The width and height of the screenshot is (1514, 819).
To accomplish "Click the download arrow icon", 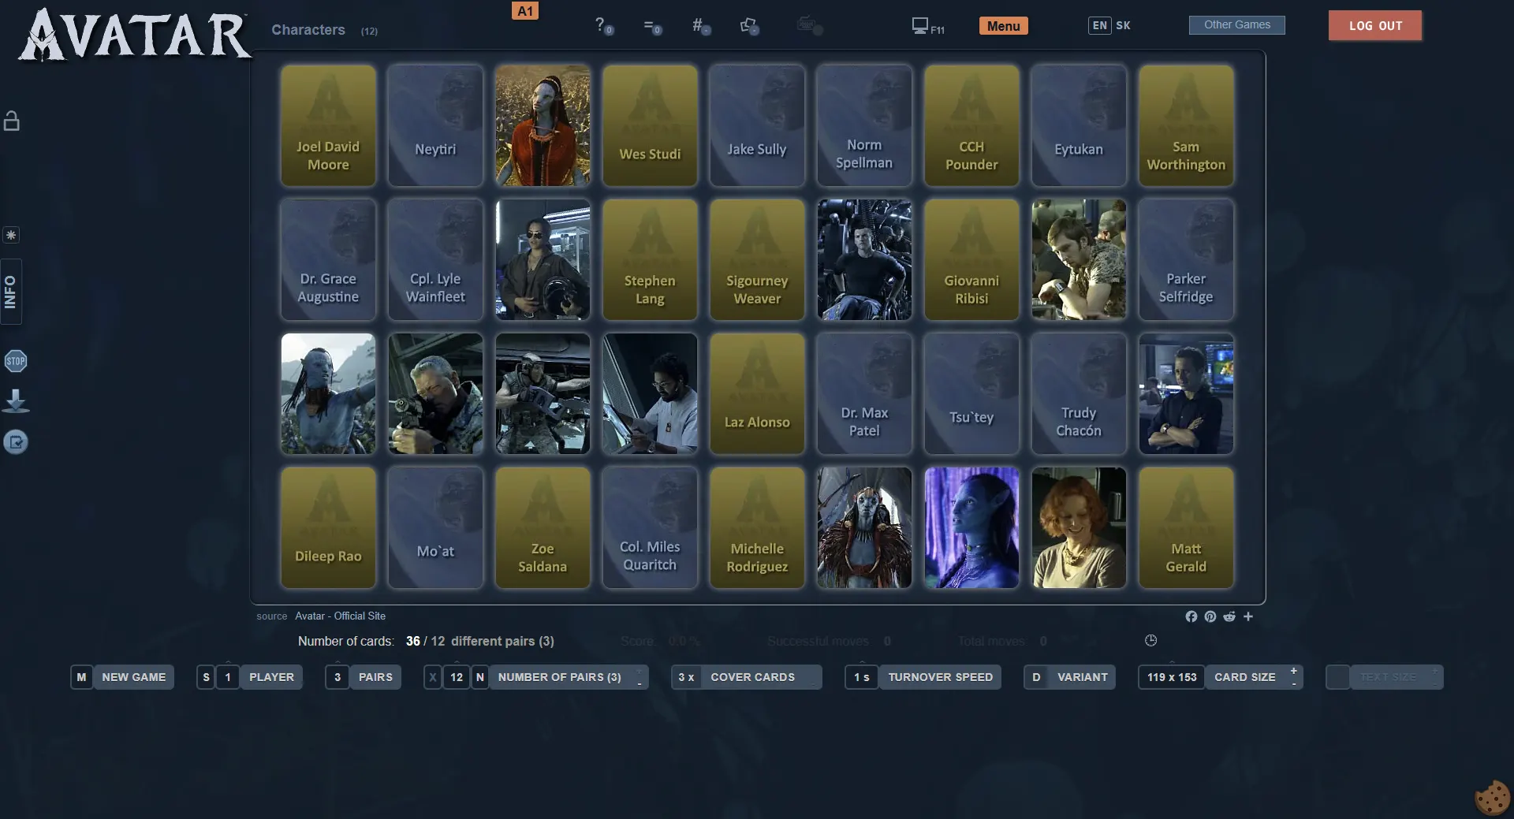I will click(x=16, y=401).
